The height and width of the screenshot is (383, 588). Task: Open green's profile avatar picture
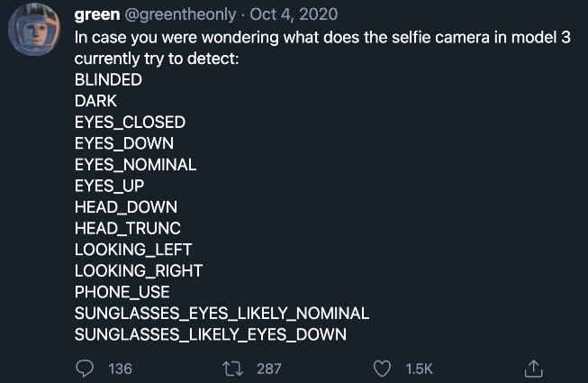pyautogui.click(x=34, y=31)
